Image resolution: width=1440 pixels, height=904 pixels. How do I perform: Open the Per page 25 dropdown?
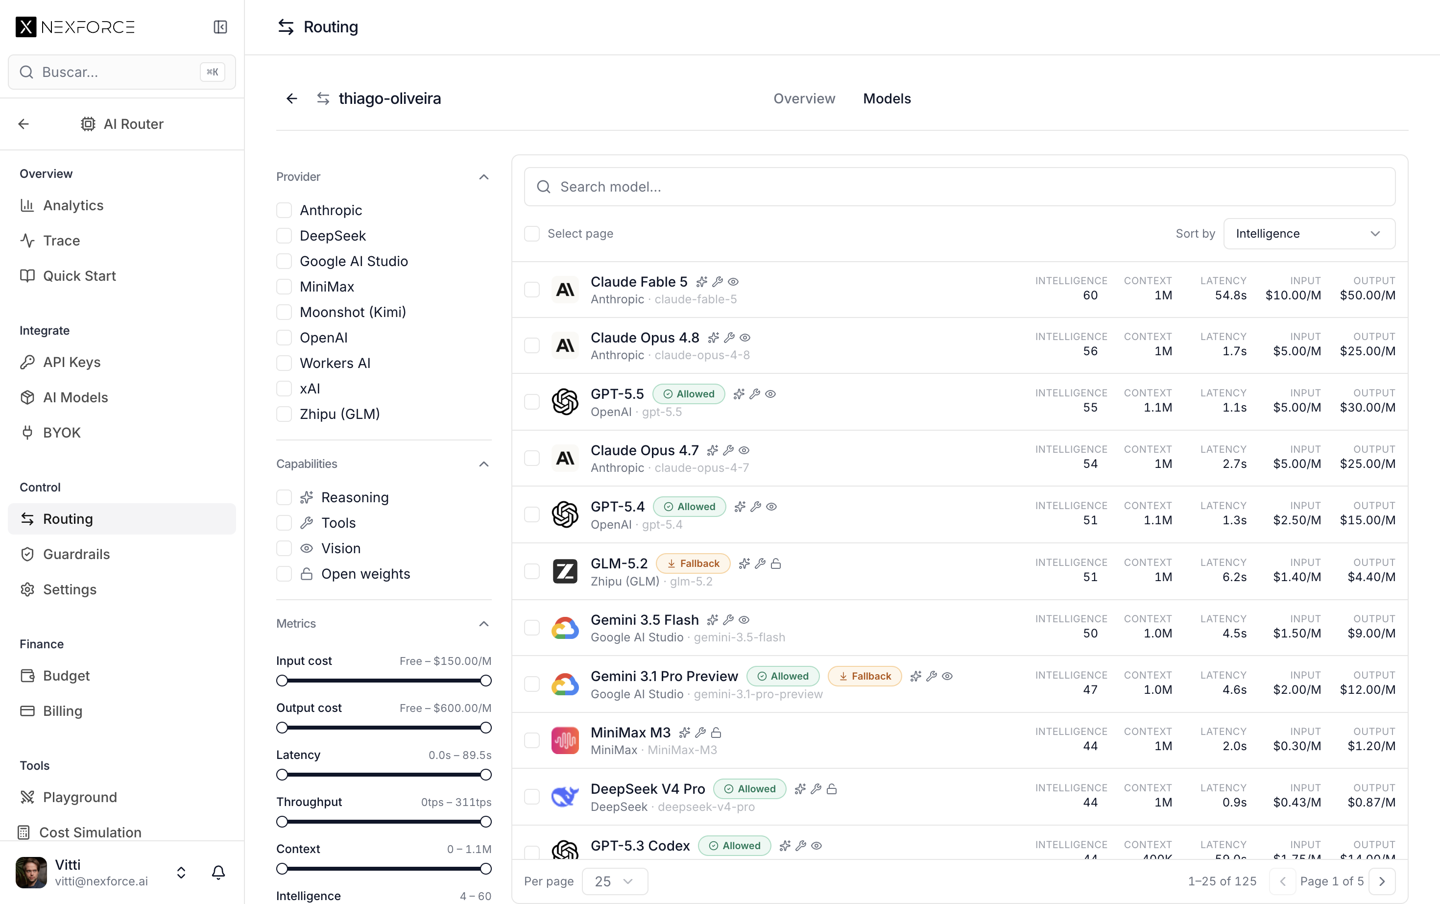tap(615, 881)
